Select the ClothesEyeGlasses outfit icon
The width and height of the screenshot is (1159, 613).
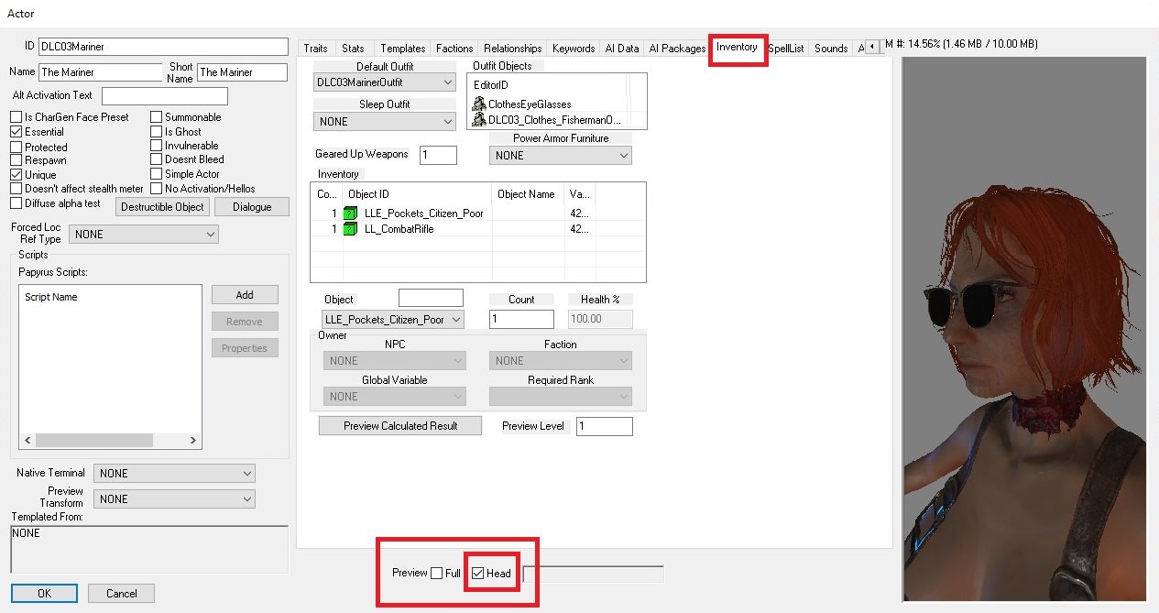(478, 104)
